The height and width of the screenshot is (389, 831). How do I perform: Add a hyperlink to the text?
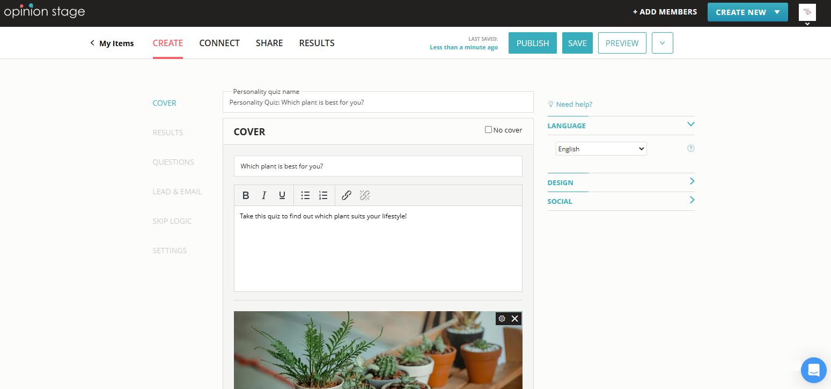[x=347, y=195]
